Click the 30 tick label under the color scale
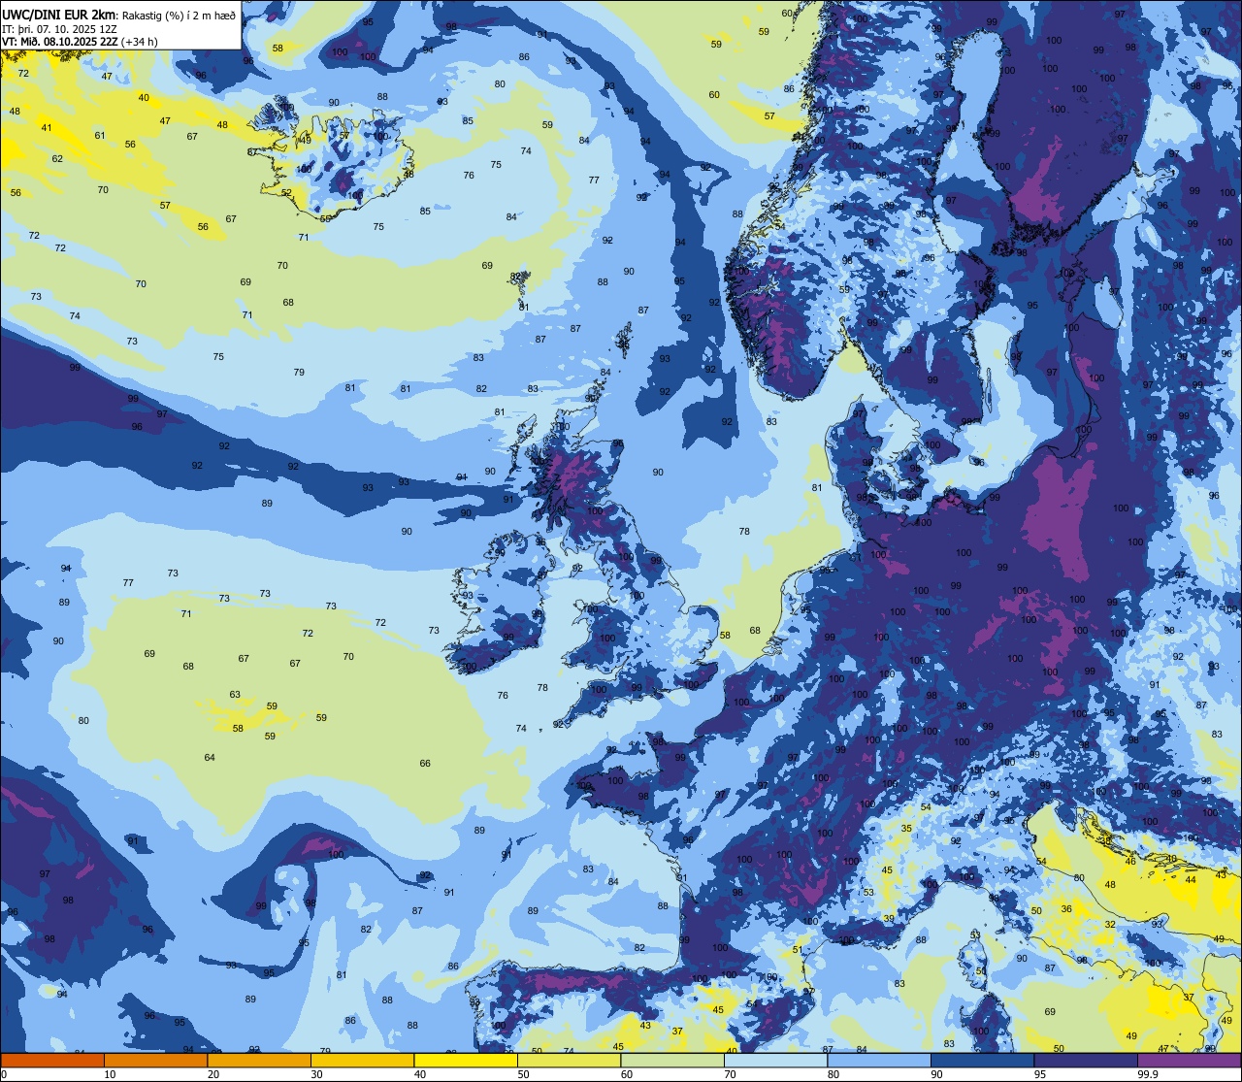This screenshot has width=1242, height=1082. coord(316,1074)
